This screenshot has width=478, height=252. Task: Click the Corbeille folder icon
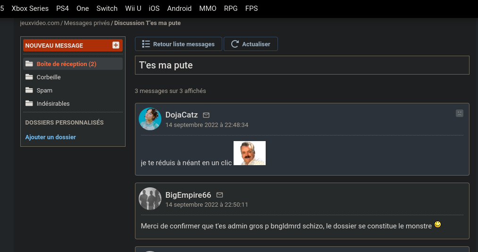pos(29,77)
